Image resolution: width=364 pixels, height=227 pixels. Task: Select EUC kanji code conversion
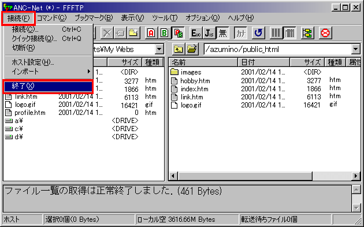coord(196,33)
